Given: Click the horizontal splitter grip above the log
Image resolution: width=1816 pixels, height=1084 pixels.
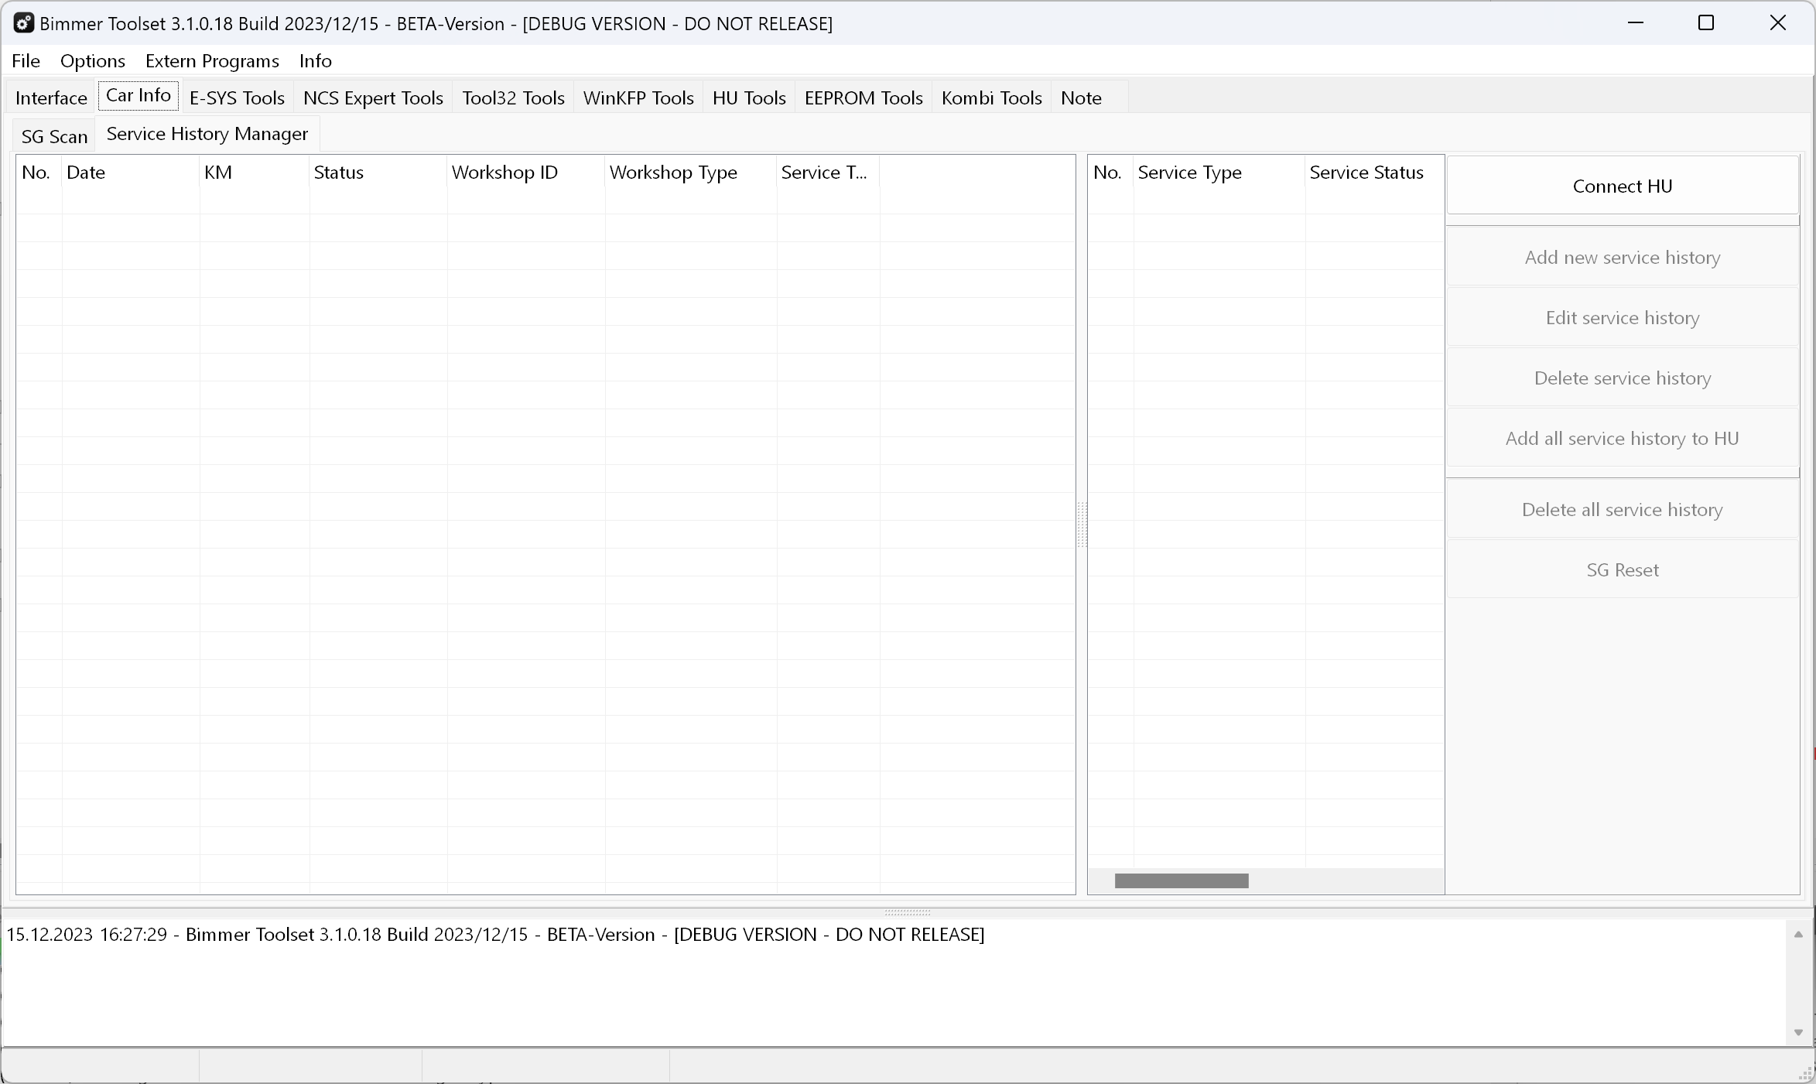Looking at the screenshot, I should (x=908, y=912).
